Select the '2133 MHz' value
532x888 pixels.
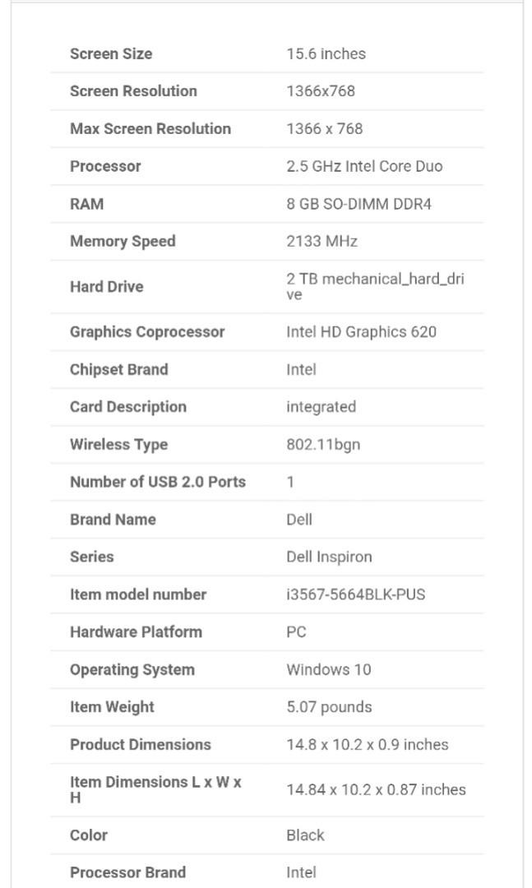(322, 241)
